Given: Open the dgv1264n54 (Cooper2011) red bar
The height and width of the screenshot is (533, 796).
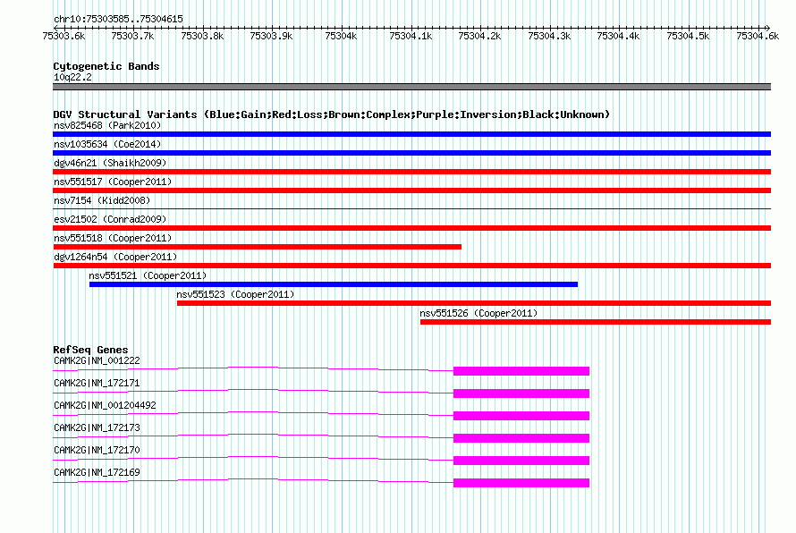Looking at the screenshot, I should (x=411, y=266).
